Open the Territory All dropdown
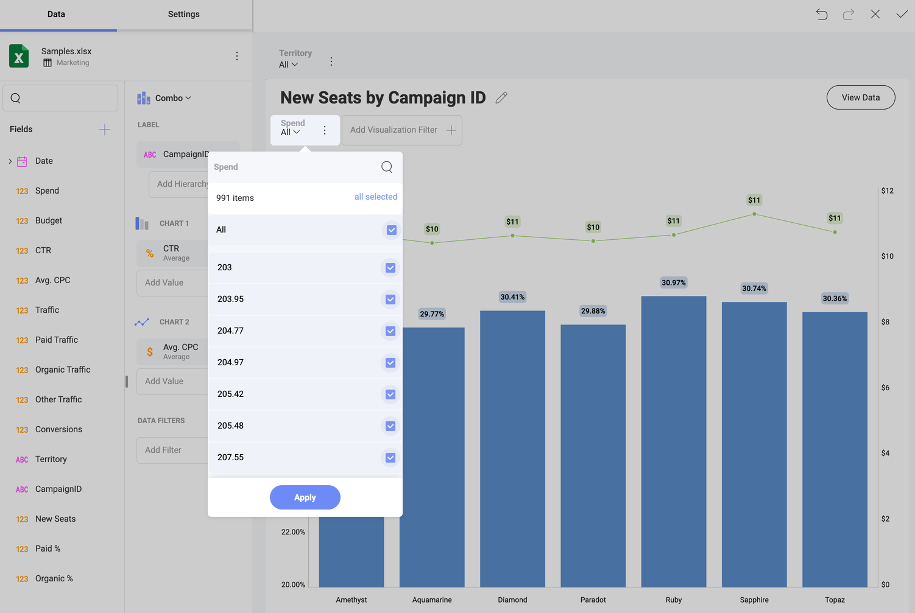This screenshot has width=915, height=613. click(289, 65)
